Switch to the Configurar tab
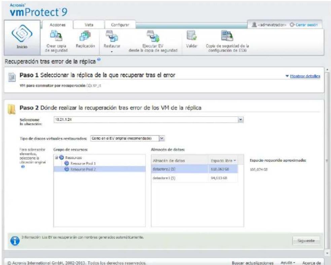The image size is (331, 265). 120,25
